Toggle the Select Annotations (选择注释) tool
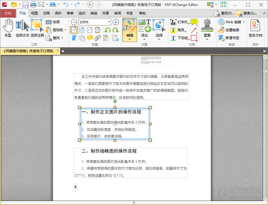The image size is (268, 205). tap(37, 28)
